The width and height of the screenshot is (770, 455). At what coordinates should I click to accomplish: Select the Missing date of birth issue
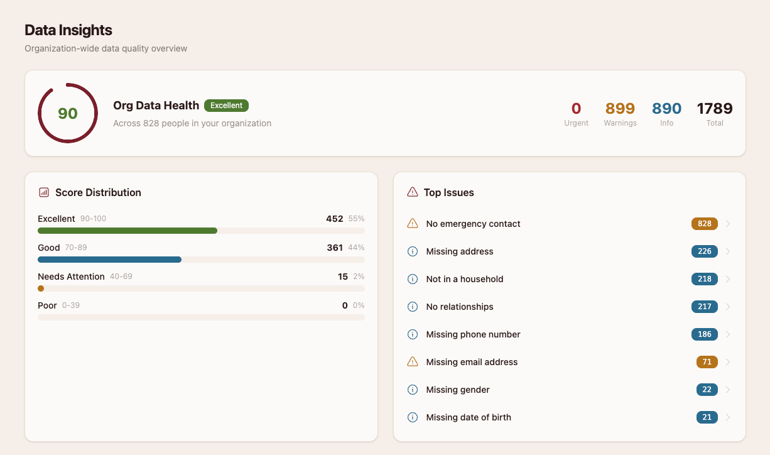[x=570, y=417]
